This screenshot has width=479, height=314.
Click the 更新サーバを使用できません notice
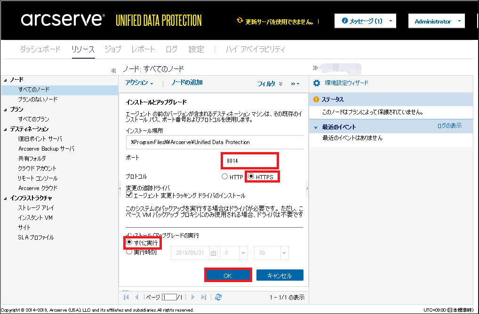pos(279,22)
